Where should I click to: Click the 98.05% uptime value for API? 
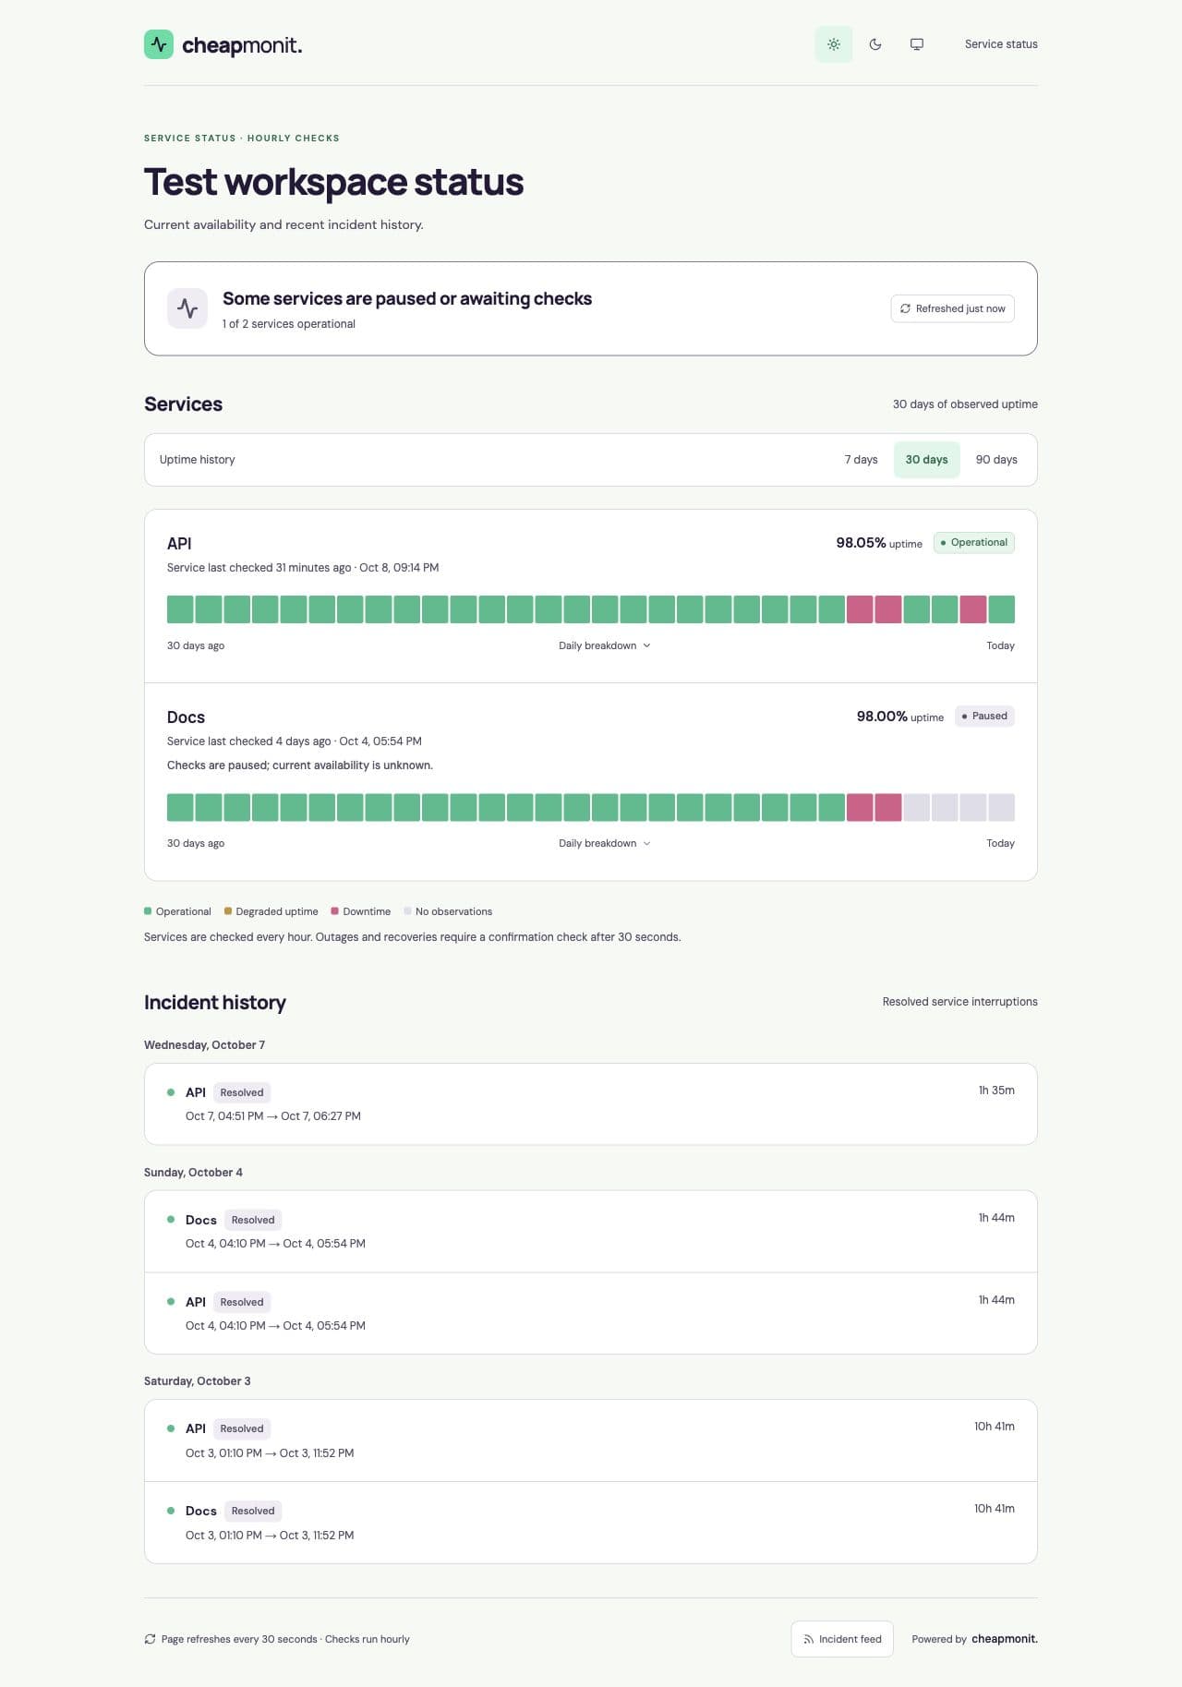tap(861, 543)
